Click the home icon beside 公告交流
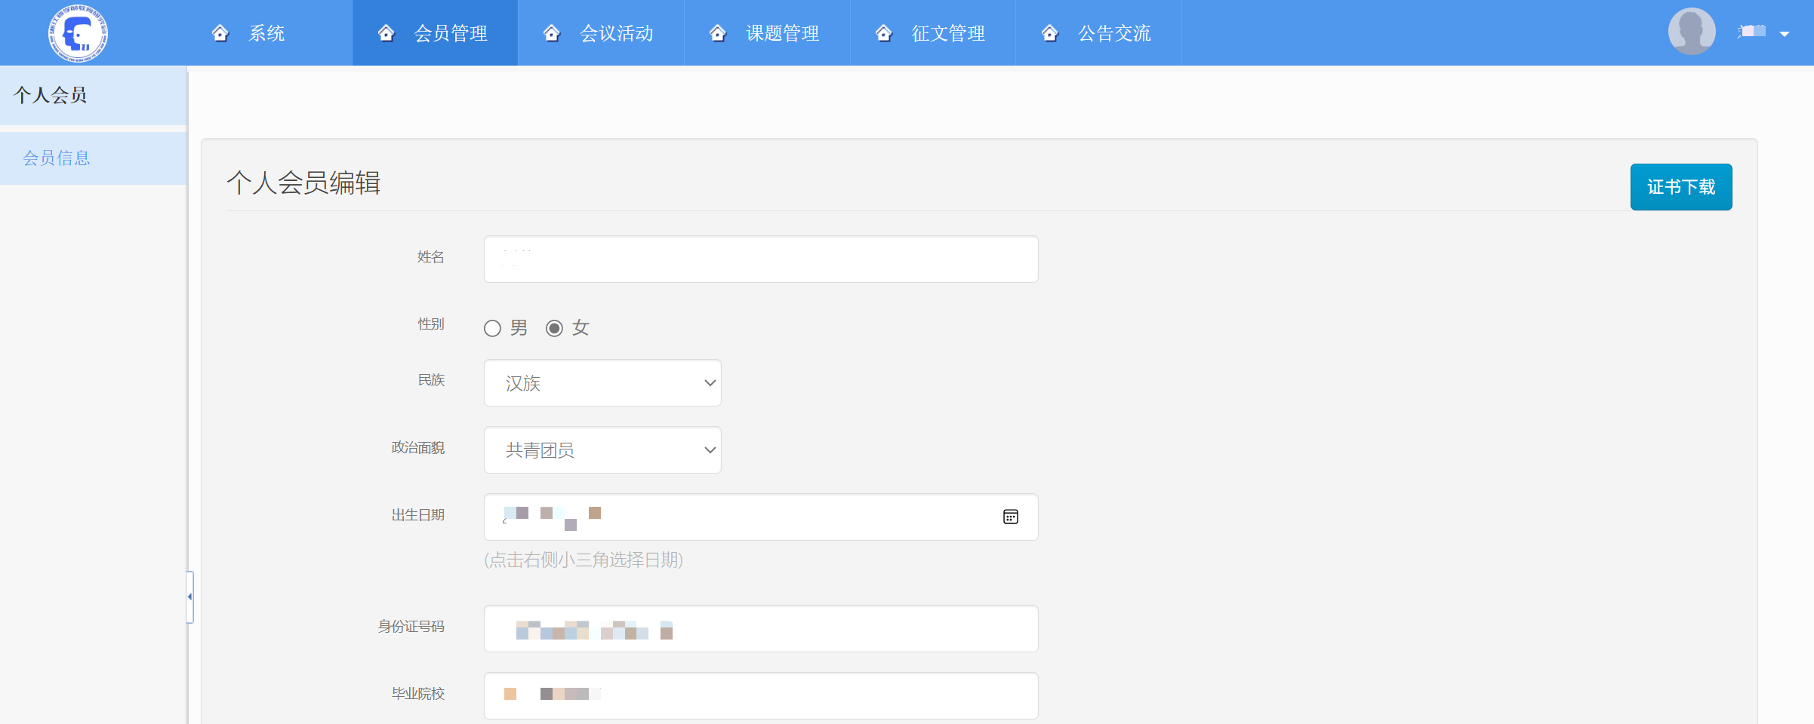 (x=1049, y=32)
